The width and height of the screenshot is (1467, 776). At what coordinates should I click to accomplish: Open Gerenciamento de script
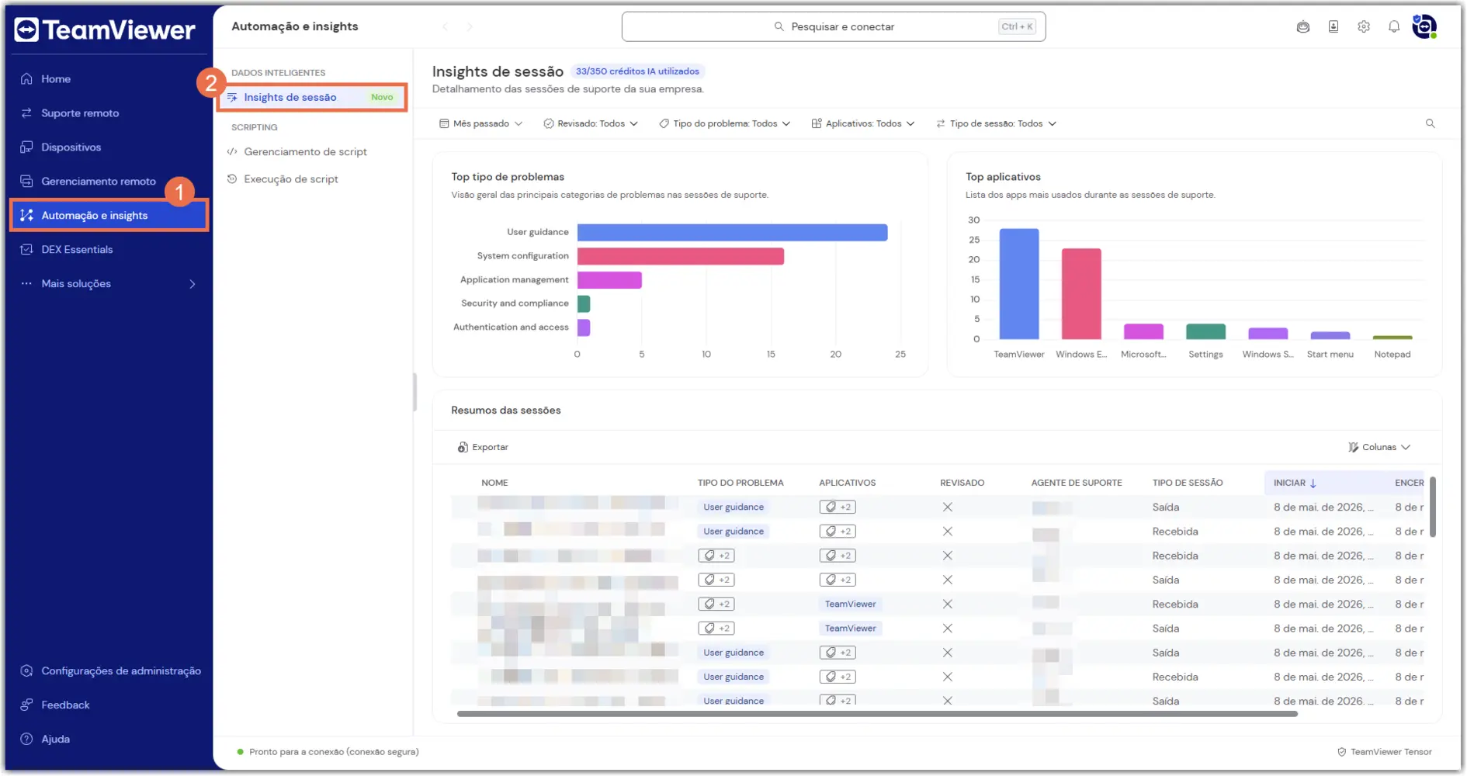click(305, 152)
